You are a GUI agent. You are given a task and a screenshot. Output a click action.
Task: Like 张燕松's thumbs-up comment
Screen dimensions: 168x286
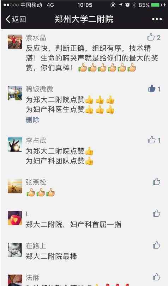156,181
